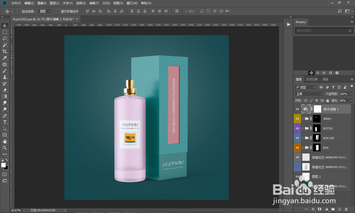Open the 正常 blend mode dropdown
The width and height of the screenshot is (355, 213).
[x=309, y=94]
